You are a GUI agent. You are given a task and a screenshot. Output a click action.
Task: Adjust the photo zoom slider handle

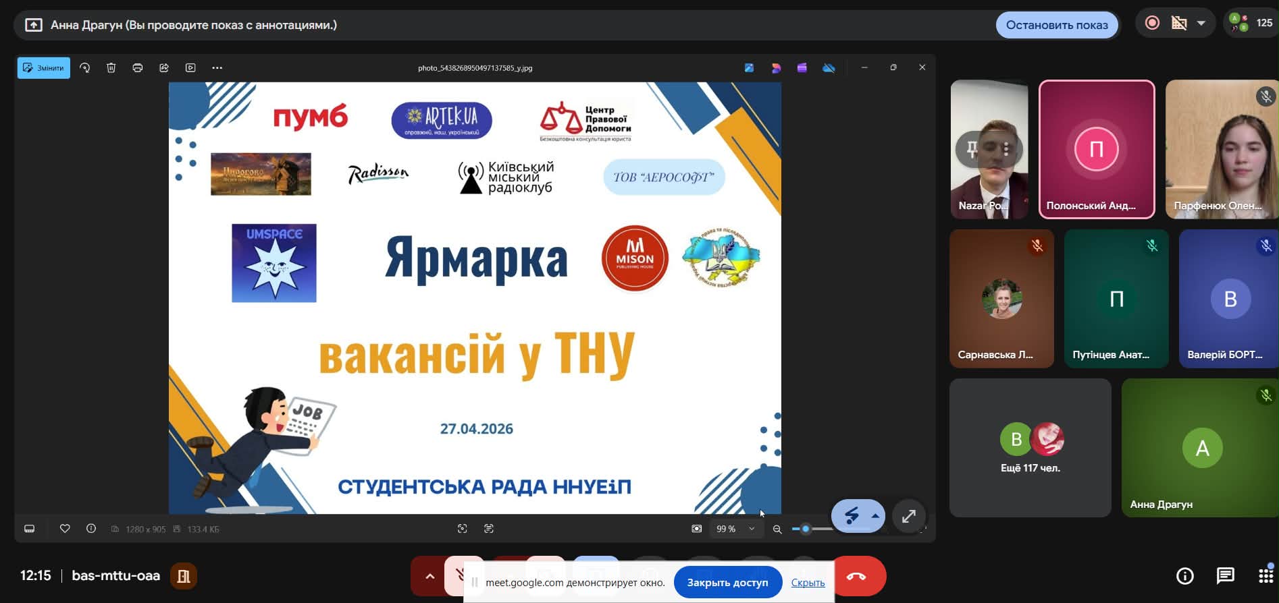(805, 529)
